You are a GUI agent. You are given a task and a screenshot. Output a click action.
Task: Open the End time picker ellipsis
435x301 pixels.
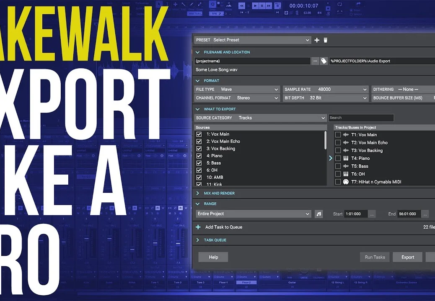[x=425, y=214]
